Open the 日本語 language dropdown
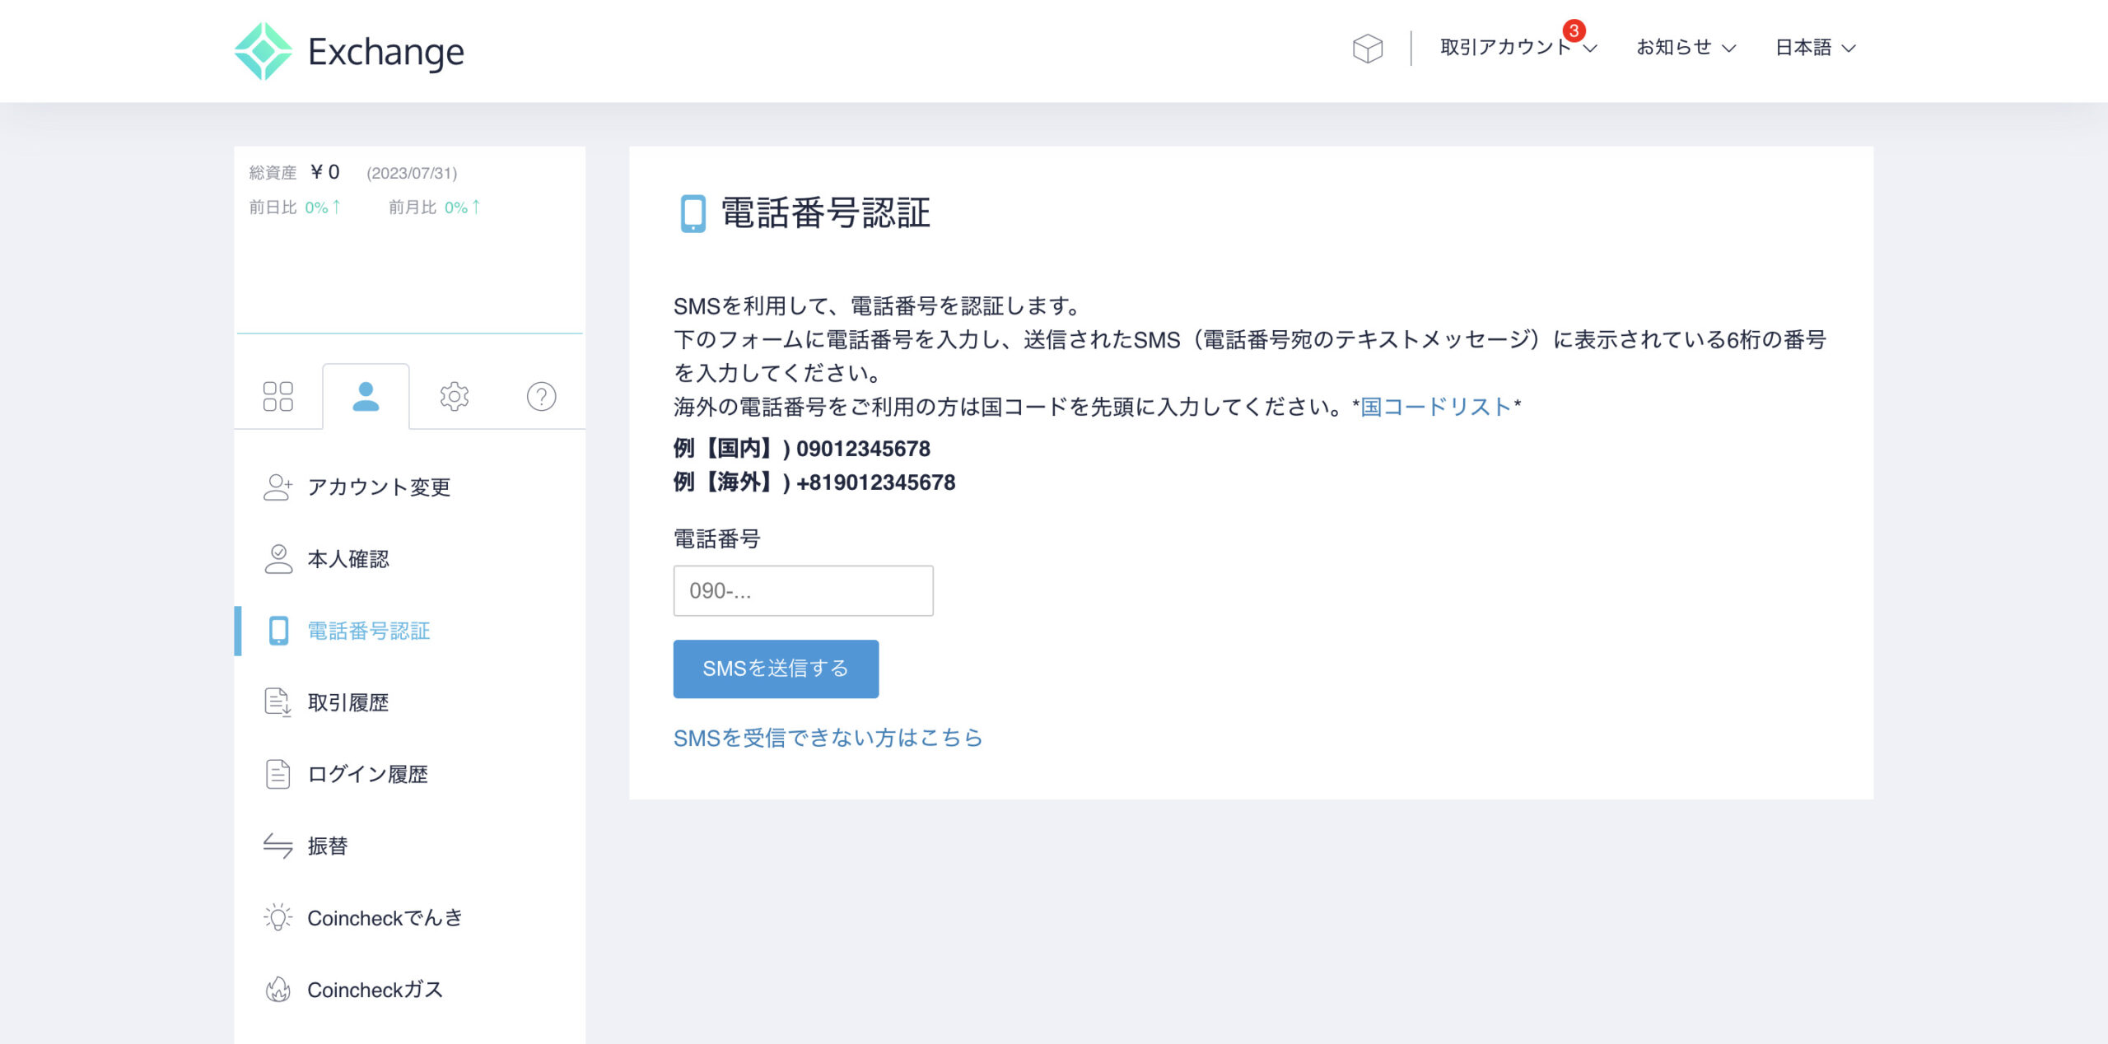This screenshot has height=1044, width=2108. [1815, 48]
